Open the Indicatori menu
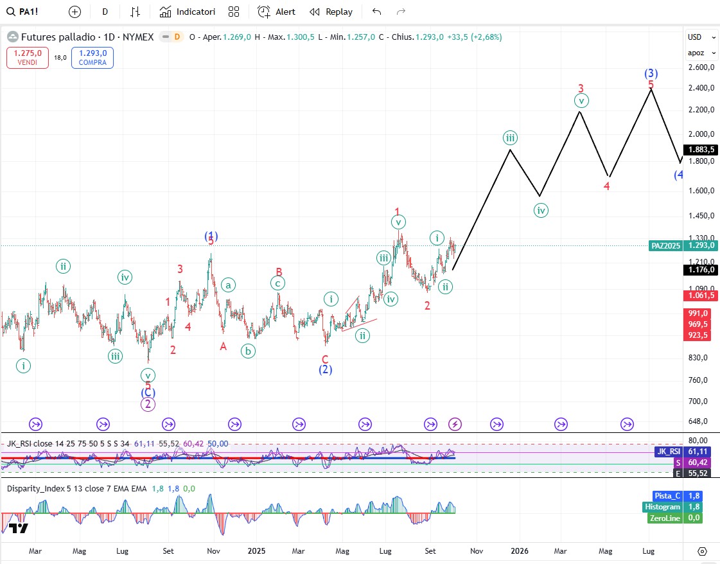This screenshot has width=720, height=564. (x=188, y=12)
